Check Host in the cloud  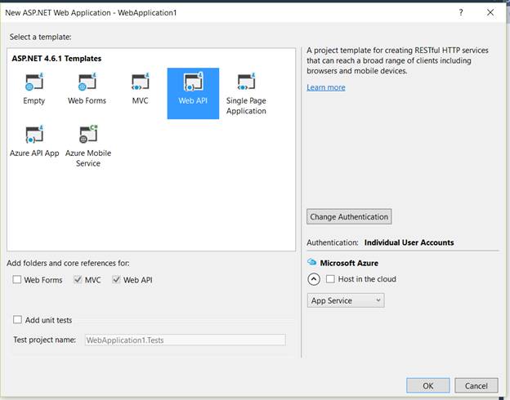pos(330,279)
